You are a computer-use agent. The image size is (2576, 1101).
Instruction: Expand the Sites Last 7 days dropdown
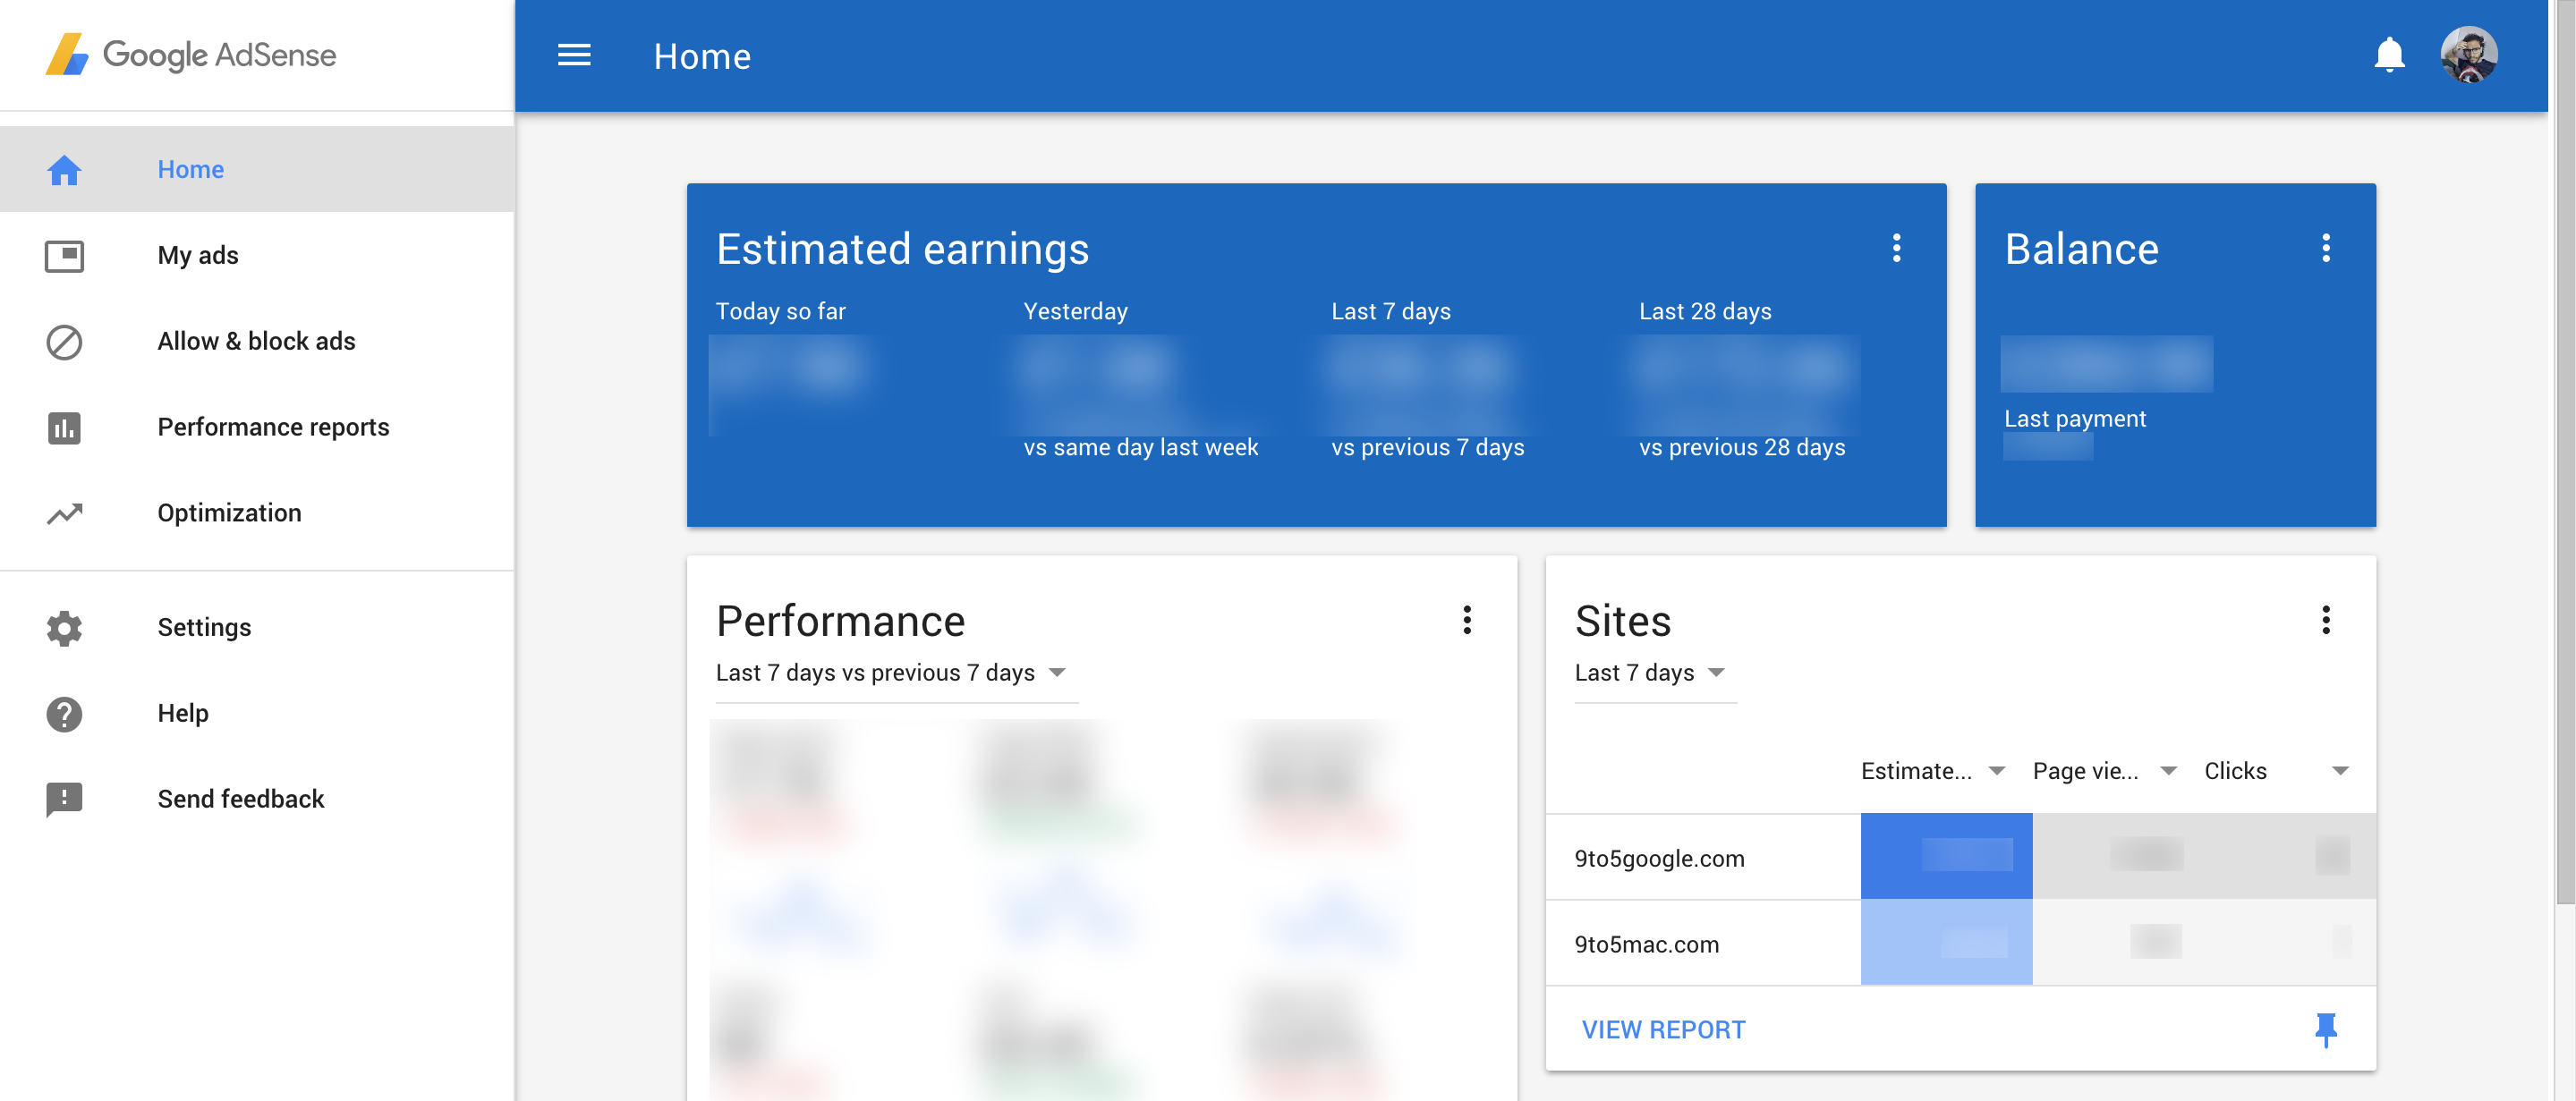[x=1650, y=673]
